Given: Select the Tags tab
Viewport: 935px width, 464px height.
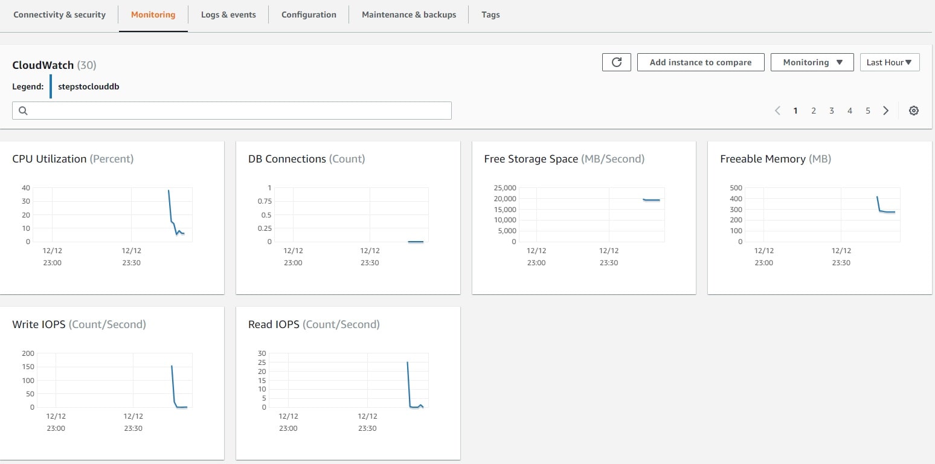Looking at the screenshot, I should pyautogui.click(x=490, y=14).
